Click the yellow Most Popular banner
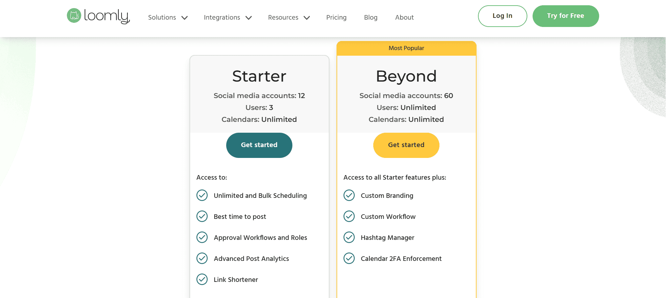 (x=406, y=48)
